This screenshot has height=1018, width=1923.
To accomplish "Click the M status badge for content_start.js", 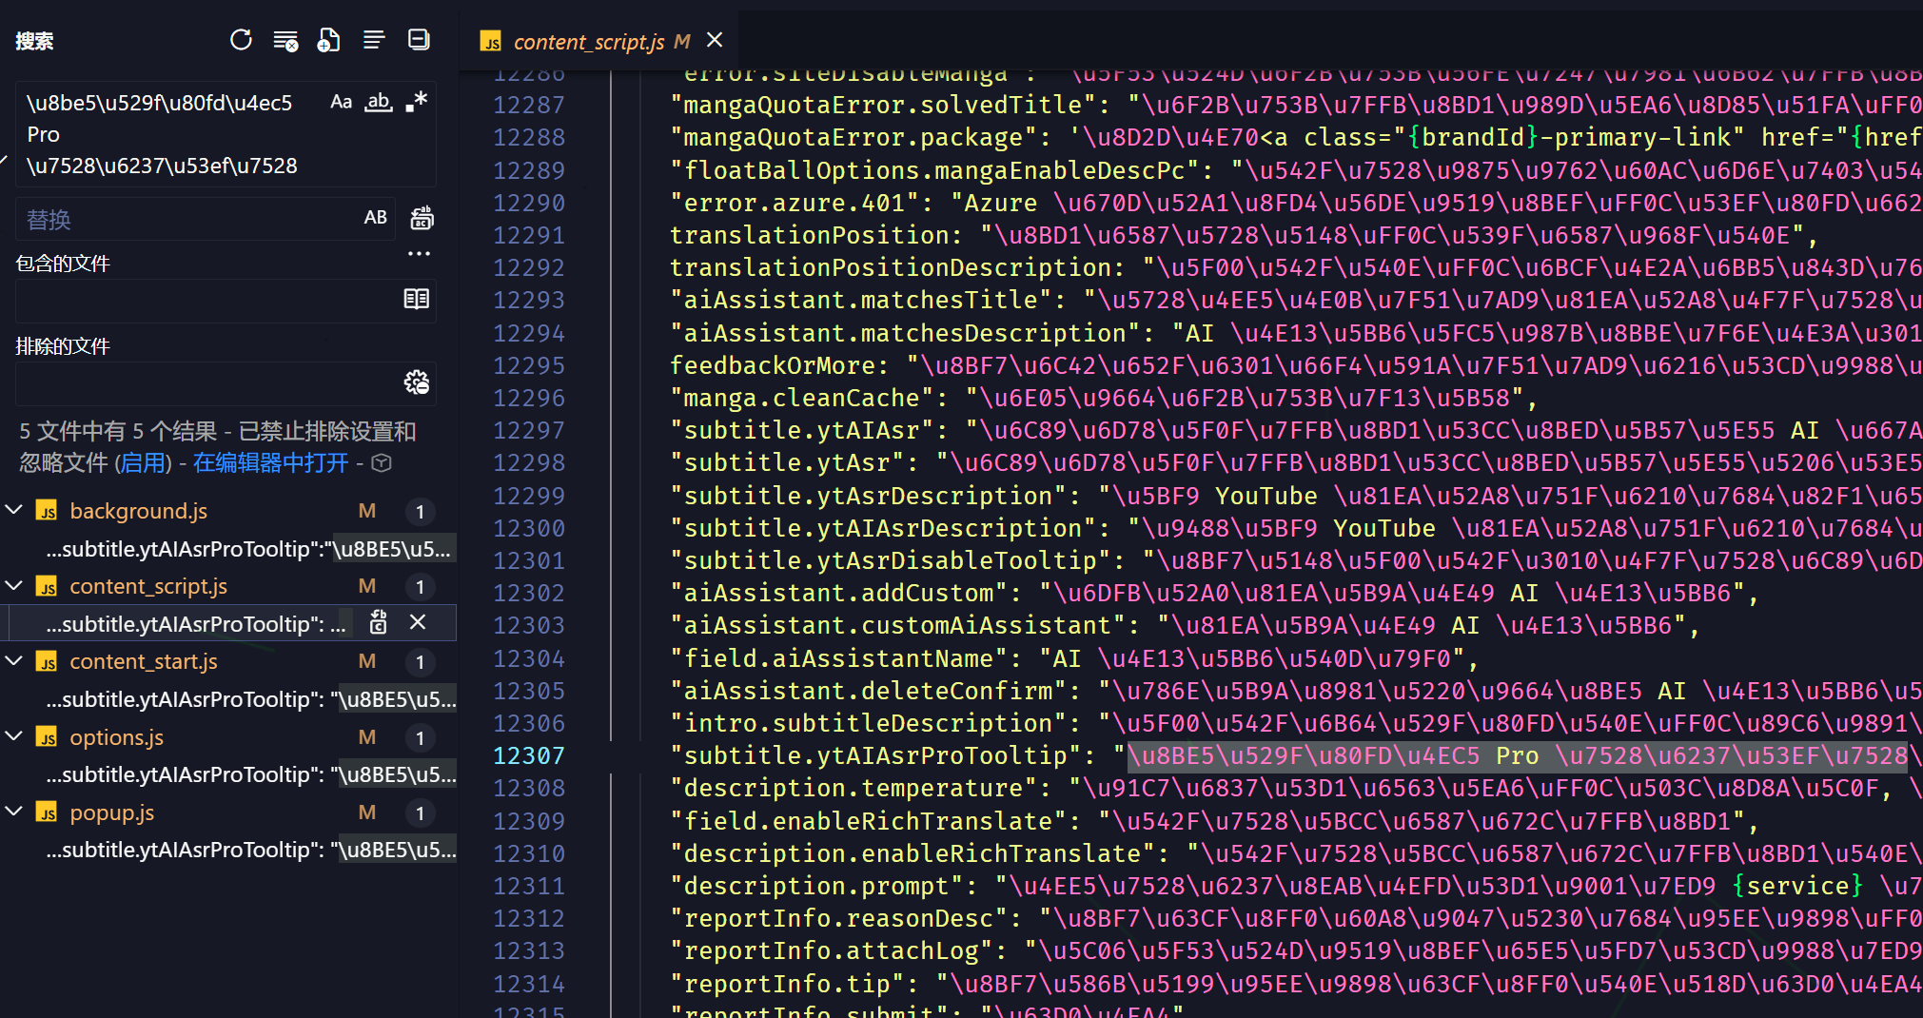I will tap(367, 661).
